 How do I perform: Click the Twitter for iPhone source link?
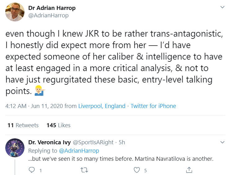point(153,106)
